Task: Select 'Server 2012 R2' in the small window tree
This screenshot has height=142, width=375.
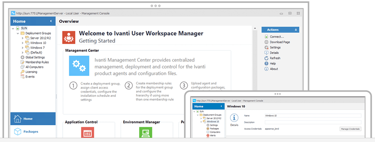Action: click(214, 118)
